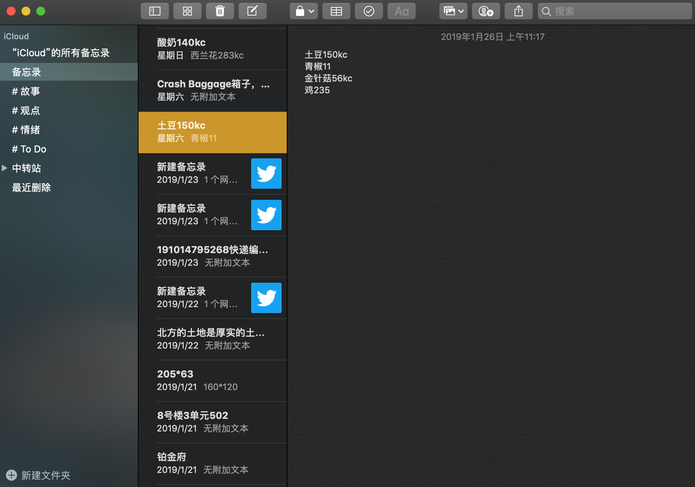
Task: Open the media photo browser dropdown
Action: [453, 11]
